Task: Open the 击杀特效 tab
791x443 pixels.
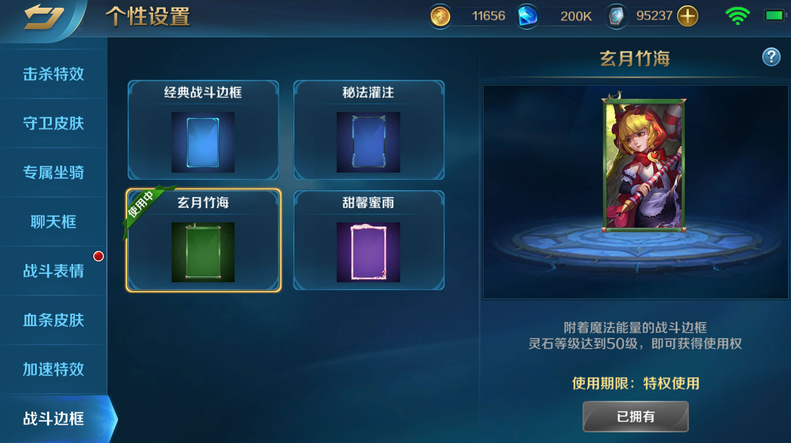Action: coord(53,74)
